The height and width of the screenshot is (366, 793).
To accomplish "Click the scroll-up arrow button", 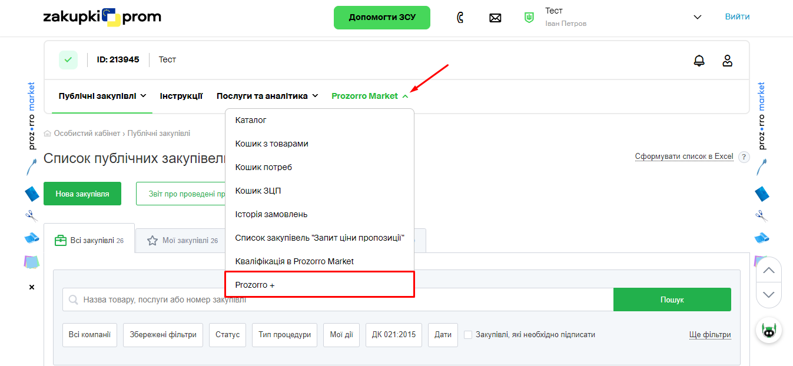I will tap(768, 271).
